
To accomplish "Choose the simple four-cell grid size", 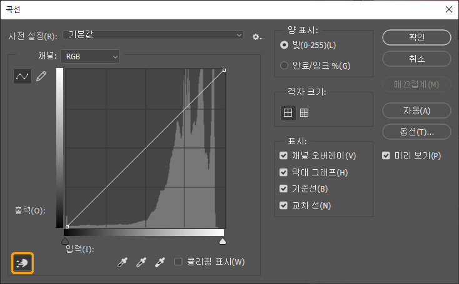I will coord(288,112).
